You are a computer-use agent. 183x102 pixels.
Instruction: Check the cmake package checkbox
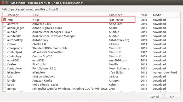(4, 44)
